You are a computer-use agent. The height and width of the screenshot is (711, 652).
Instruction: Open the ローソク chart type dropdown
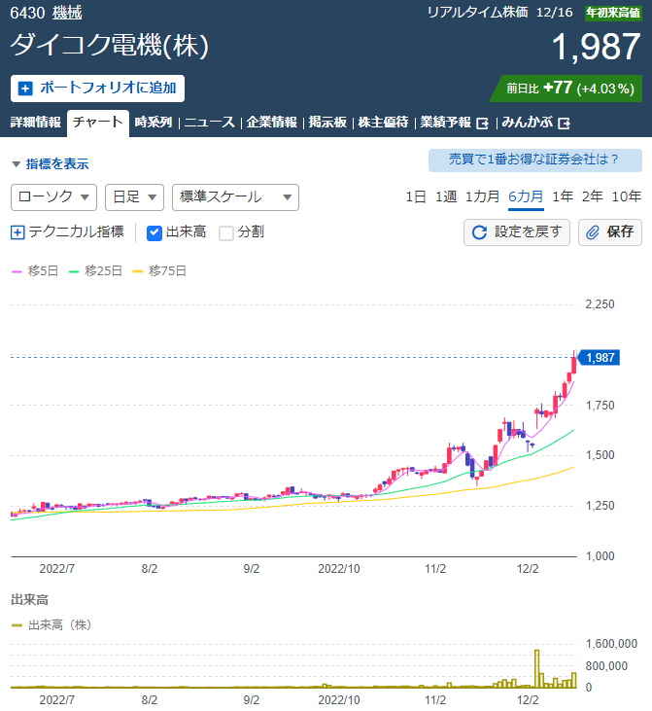coord(54,196)
